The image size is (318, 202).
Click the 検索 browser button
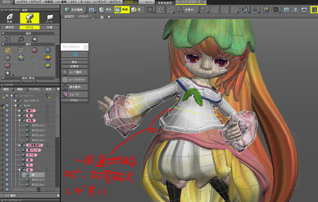pyautogui.click(x=49, y=89)
